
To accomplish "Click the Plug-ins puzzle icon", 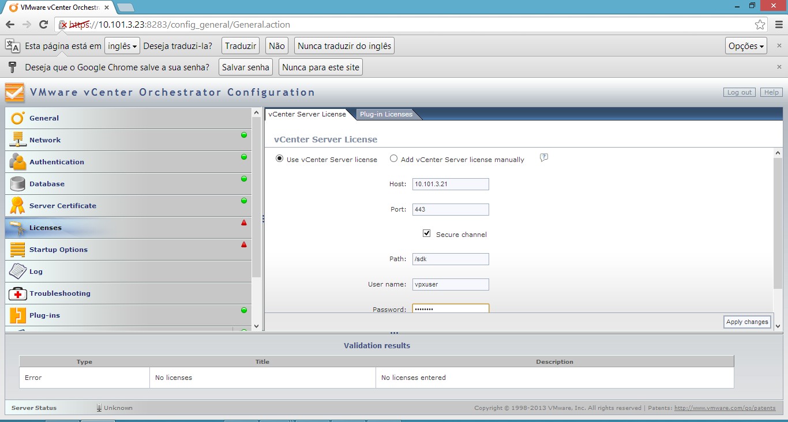I will click(18, 315).
